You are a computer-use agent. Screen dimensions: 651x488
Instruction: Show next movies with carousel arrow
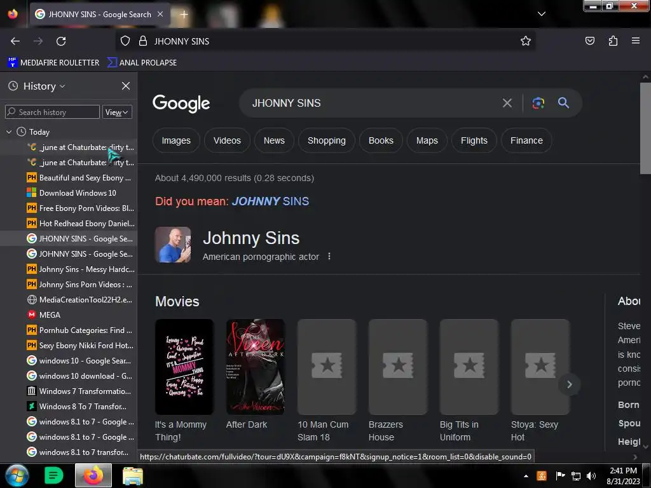(569, 384)
